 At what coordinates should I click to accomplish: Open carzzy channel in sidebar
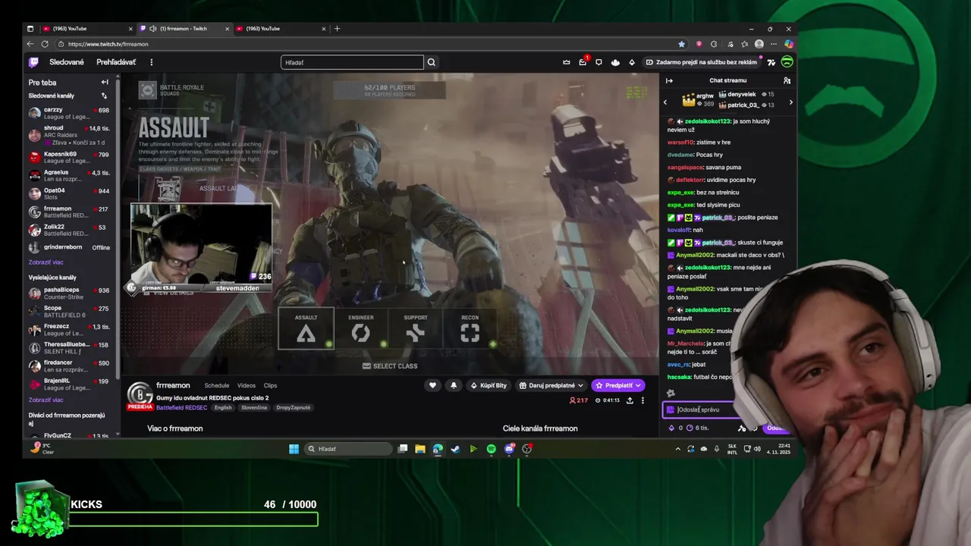(x=70, y=113)
